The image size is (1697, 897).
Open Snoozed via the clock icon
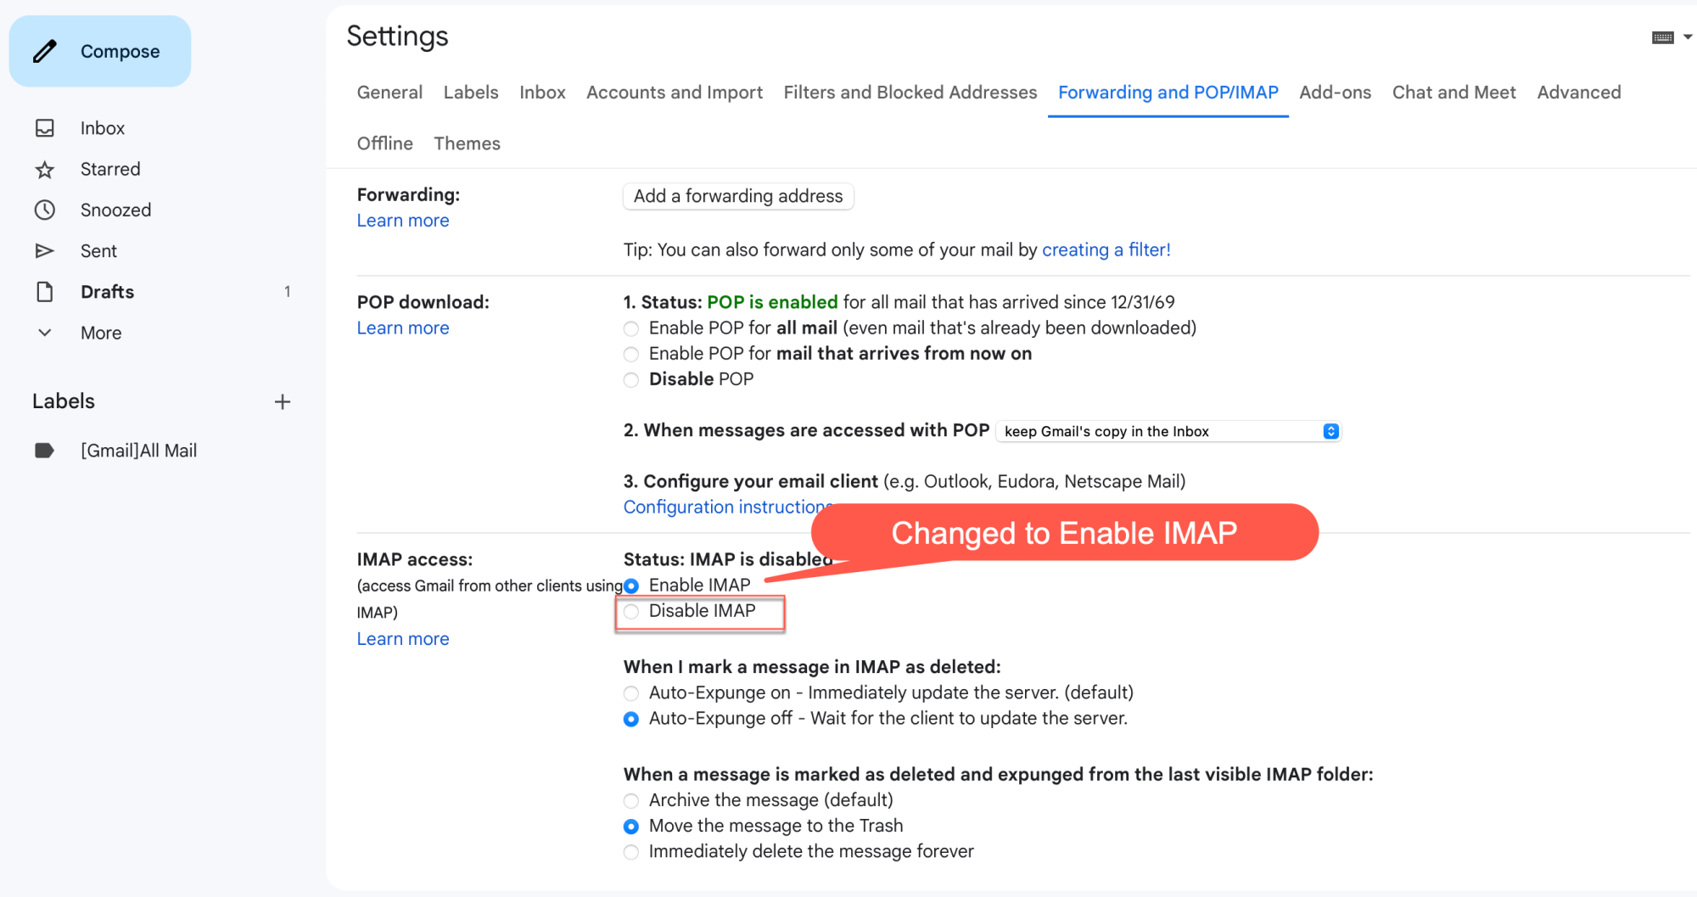[x=45, y=210]
